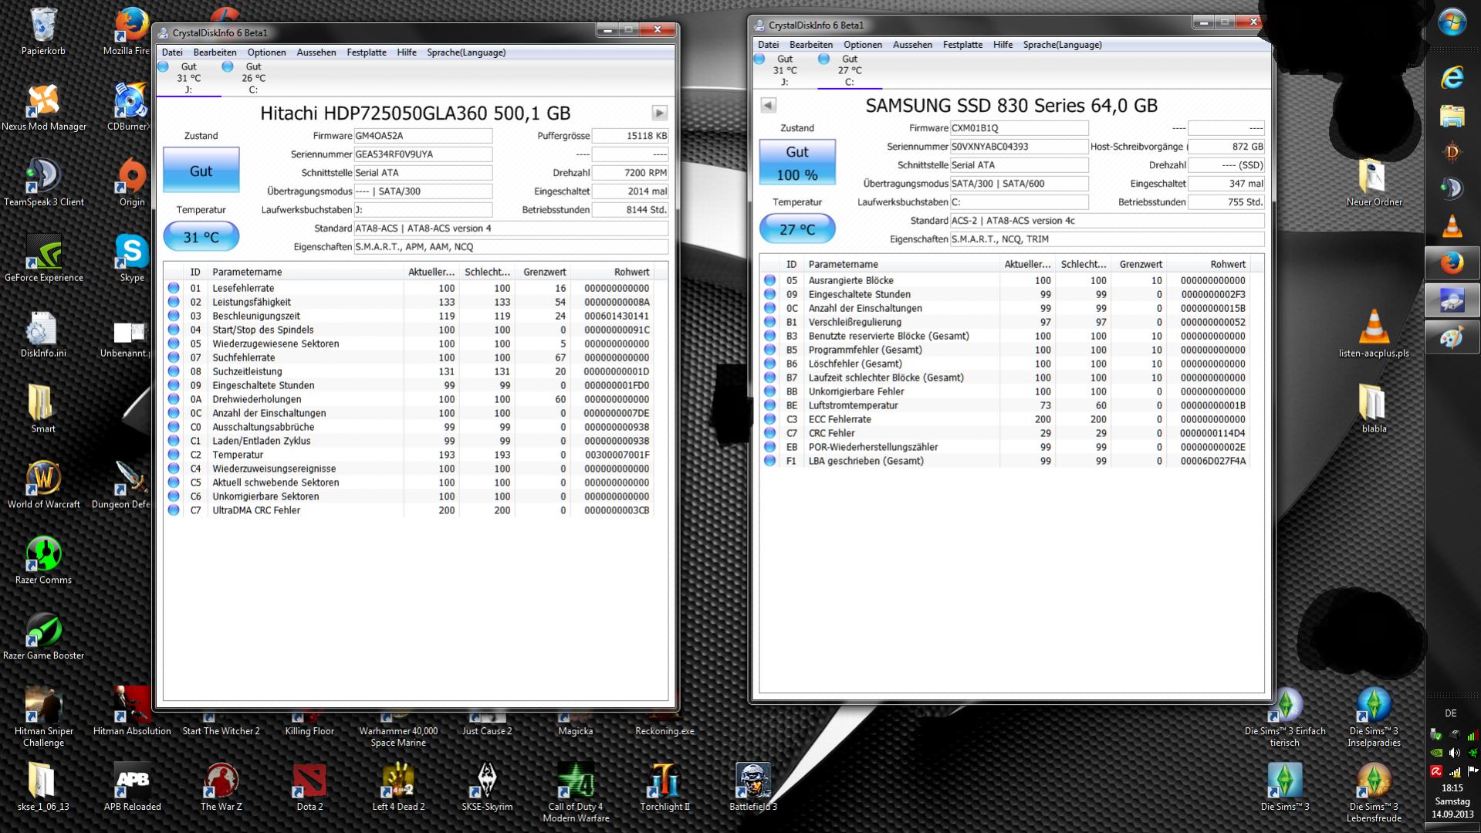
Task: Open the blabla folder
Action: click(1374, 409)
